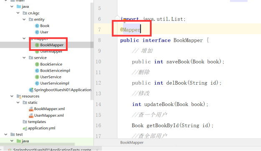Click the BookMapper interface icon
Image resolution: width=261 pixels, height=151 pixels.
[37, 45]
